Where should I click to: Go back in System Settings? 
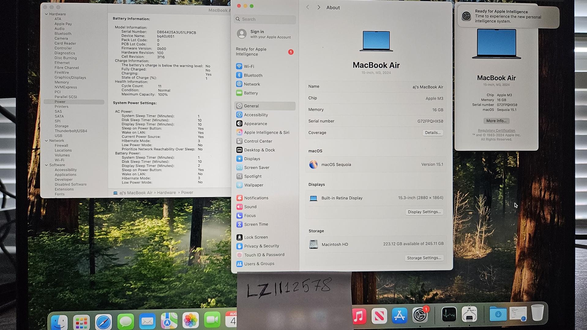pos(308,7)
